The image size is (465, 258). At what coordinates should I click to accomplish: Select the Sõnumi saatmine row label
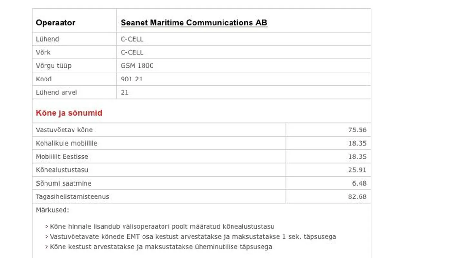click(64, 183)
